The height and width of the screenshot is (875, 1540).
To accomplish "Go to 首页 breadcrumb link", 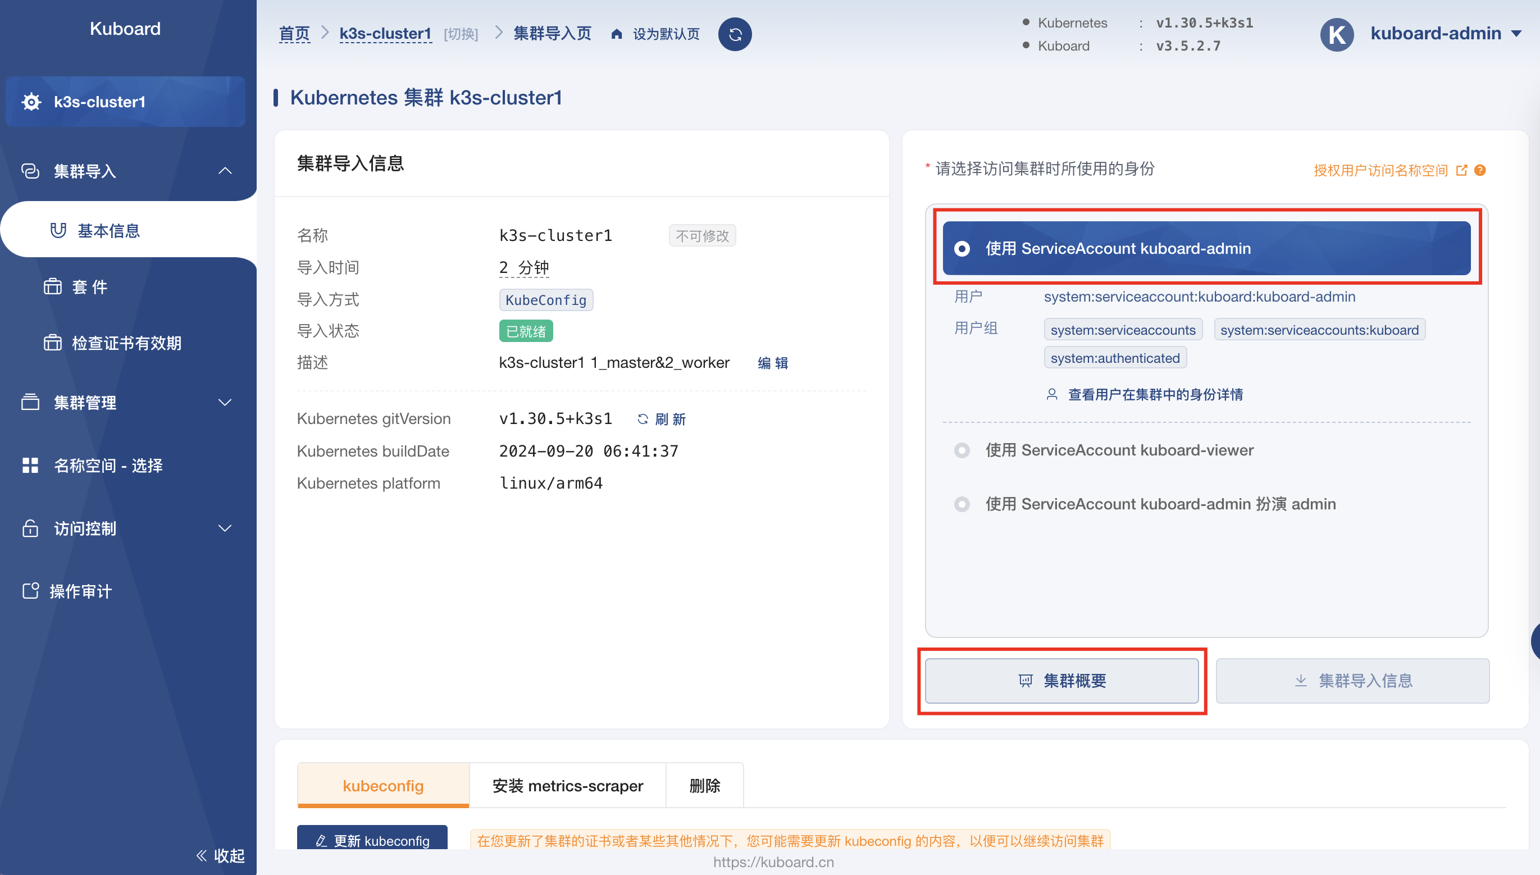I will 294,34.
